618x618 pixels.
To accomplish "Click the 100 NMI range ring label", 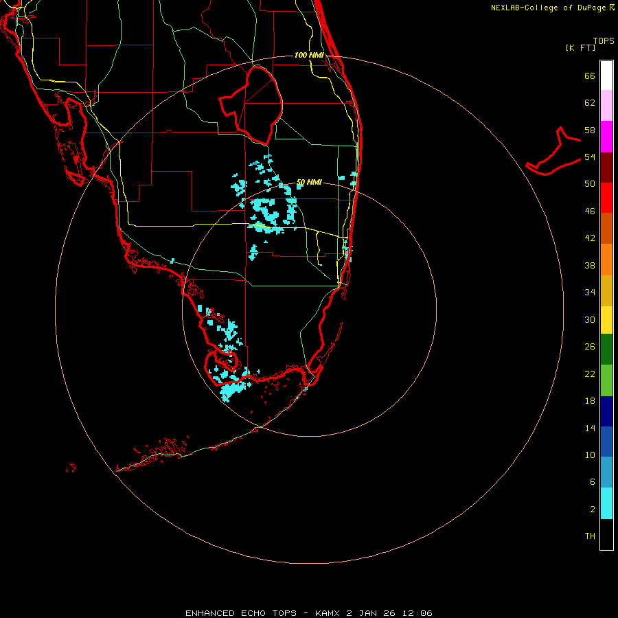I will pyautogui.click(x=309, y=55).
